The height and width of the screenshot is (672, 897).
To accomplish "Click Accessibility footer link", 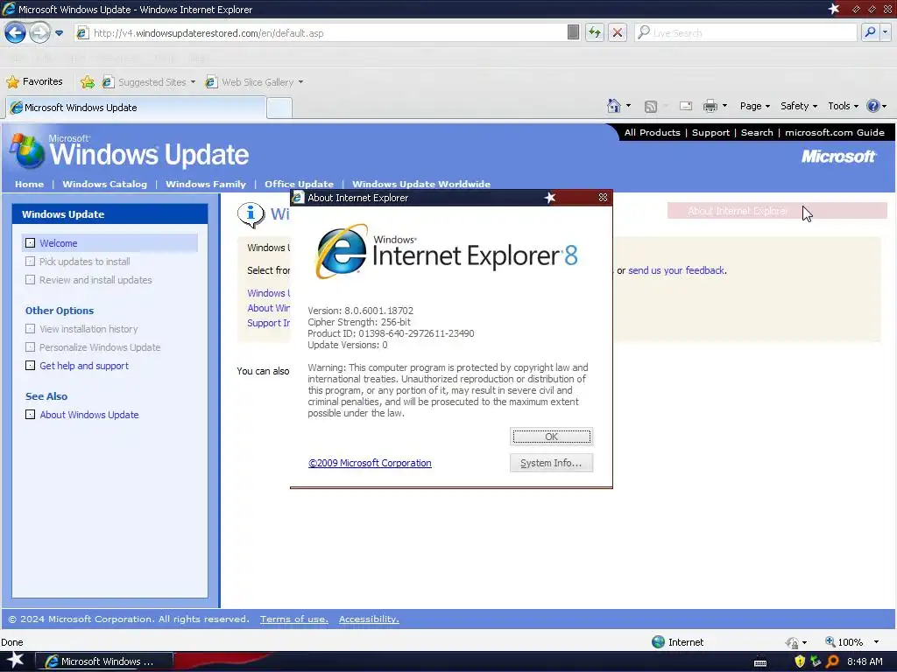I will click(369, 619).
